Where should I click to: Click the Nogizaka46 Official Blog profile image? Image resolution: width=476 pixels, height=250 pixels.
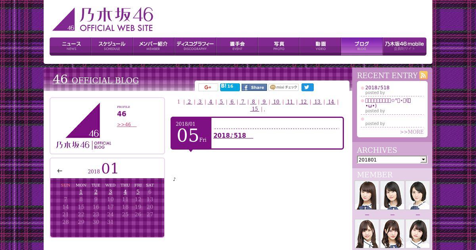point(83,126)
